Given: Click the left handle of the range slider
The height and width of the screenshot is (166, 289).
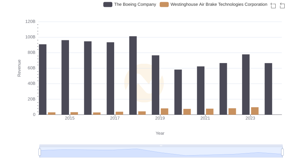Looking at the screenshot, I should pyautogui.click(x=40, y=152).
